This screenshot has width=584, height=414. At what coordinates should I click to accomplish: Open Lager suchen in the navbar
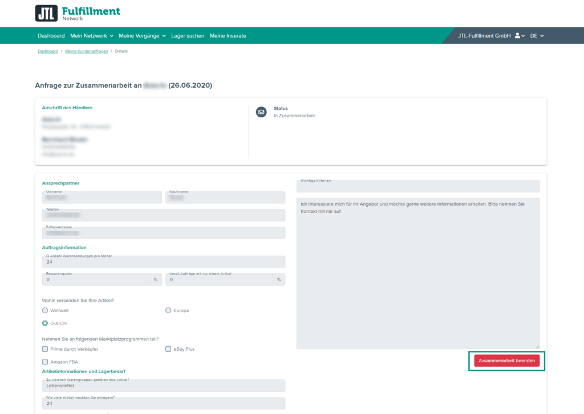(x=188, y=36)
